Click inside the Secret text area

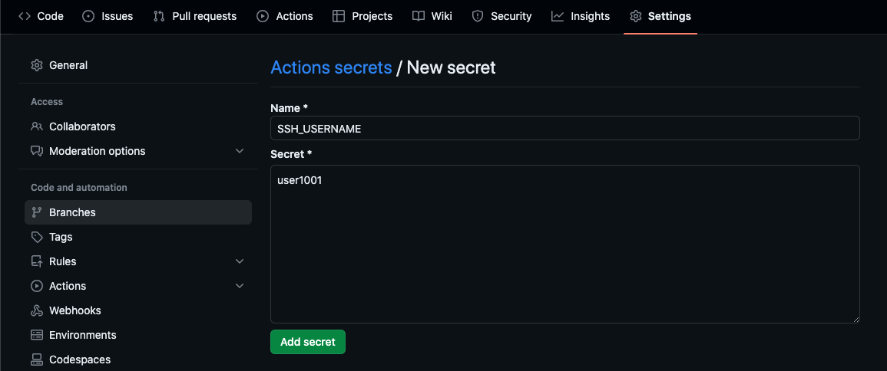coord(564,244)
